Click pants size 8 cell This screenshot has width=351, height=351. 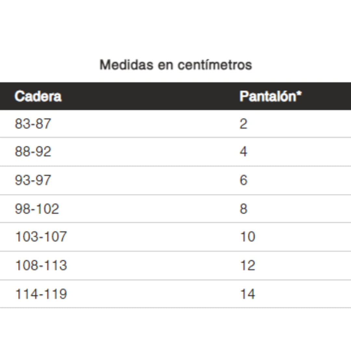pos(243,209)
